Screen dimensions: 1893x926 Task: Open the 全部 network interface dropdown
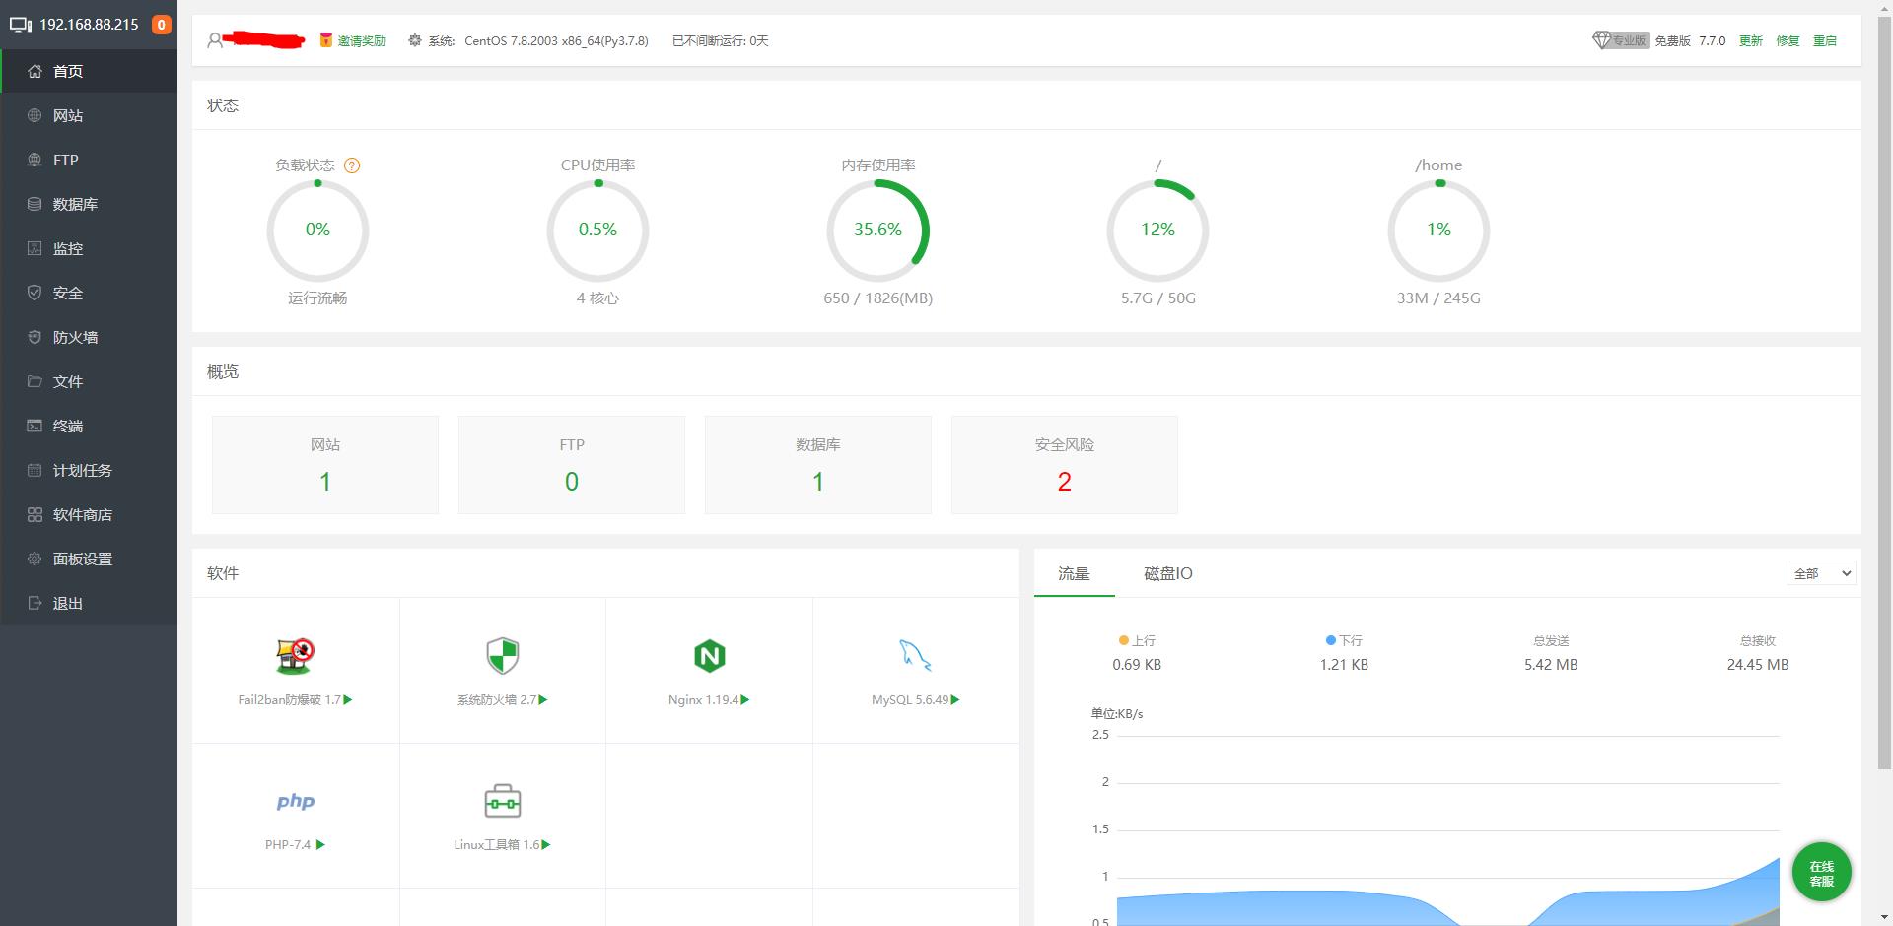coord(1821,573)
